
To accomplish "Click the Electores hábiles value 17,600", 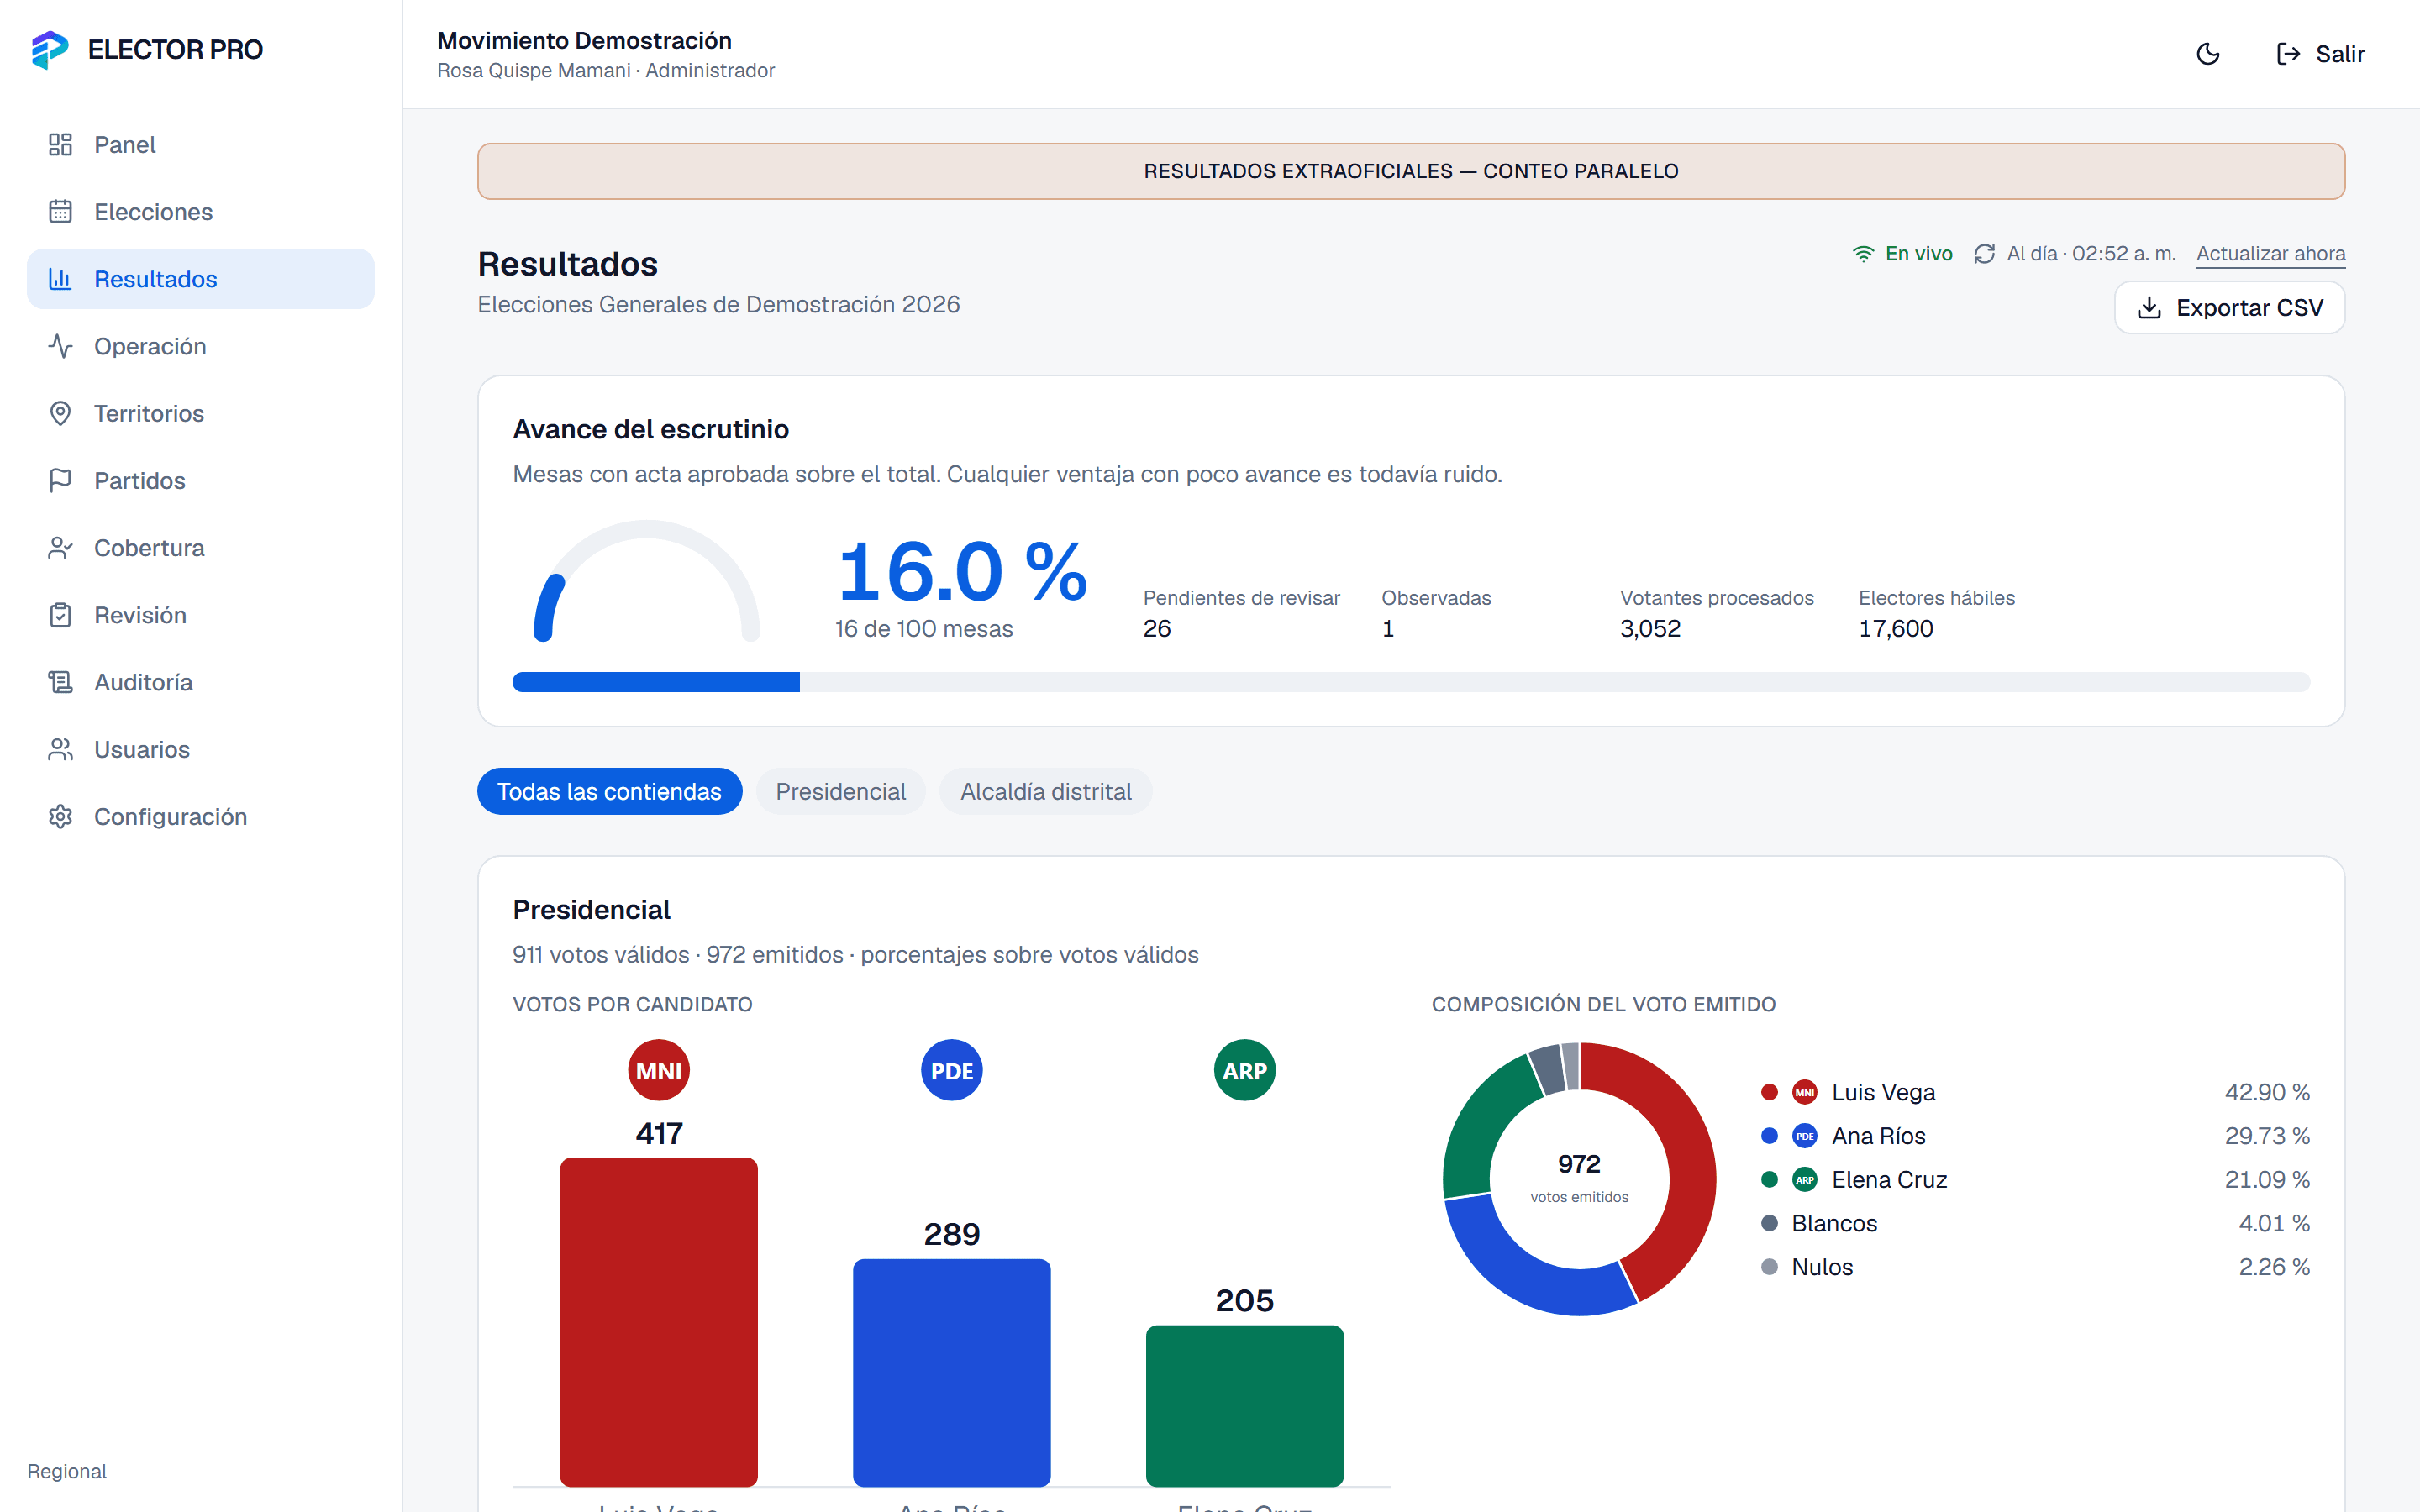I will point(1895,629).
